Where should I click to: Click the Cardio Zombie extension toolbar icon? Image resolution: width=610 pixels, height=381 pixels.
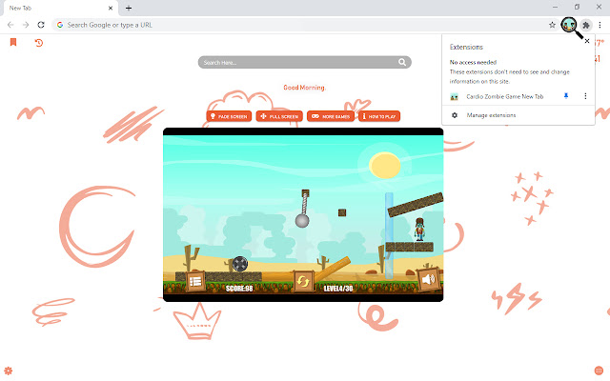pyautogui.click(x=569, y=25)
